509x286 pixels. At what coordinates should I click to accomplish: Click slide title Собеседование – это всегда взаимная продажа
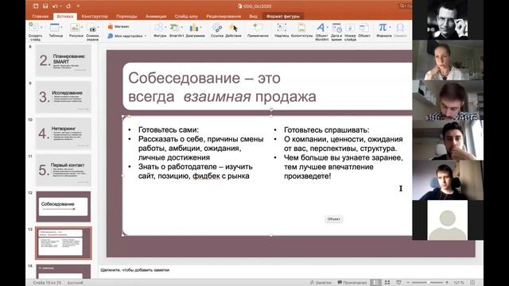click(x=222, y=87)
